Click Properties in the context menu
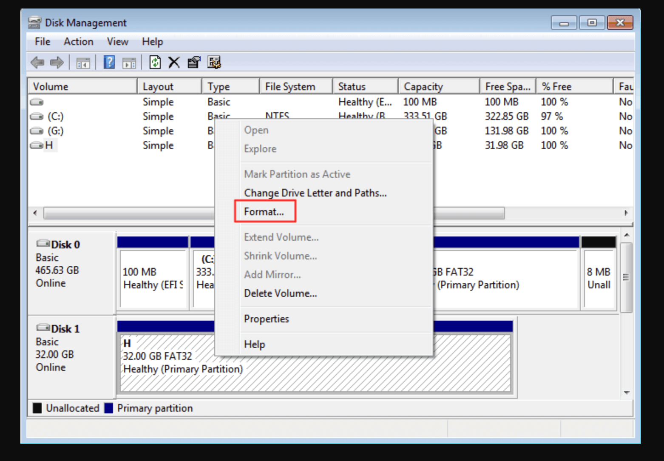The width and height of the screenshot is (664, 461). tap(266, 319)
